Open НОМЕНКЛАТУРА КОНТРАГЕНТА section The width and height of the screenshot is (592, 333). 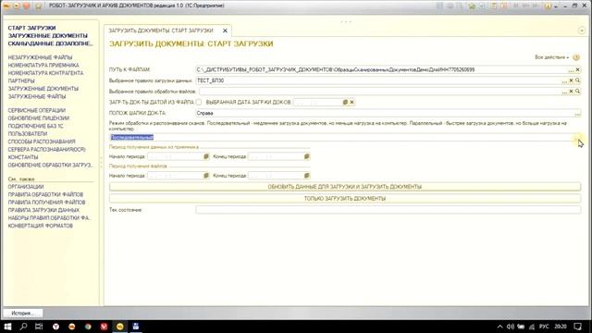tap(45, 73)
